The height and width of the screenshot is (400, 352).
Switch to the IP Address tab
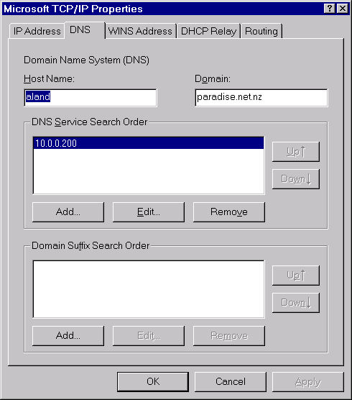[x=37, y=31]
